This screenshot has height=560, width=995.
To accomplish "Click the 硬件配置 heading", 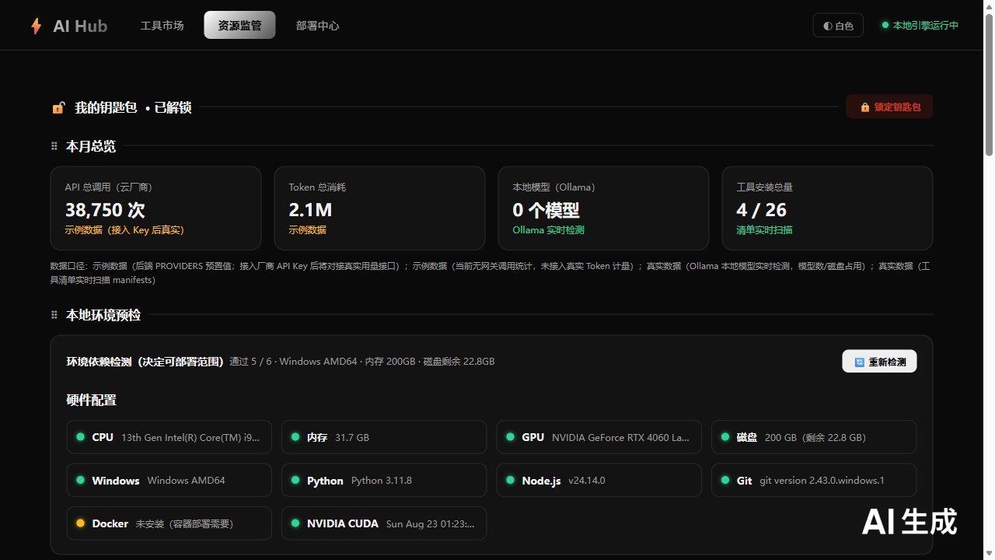I will tap(92, 401).
